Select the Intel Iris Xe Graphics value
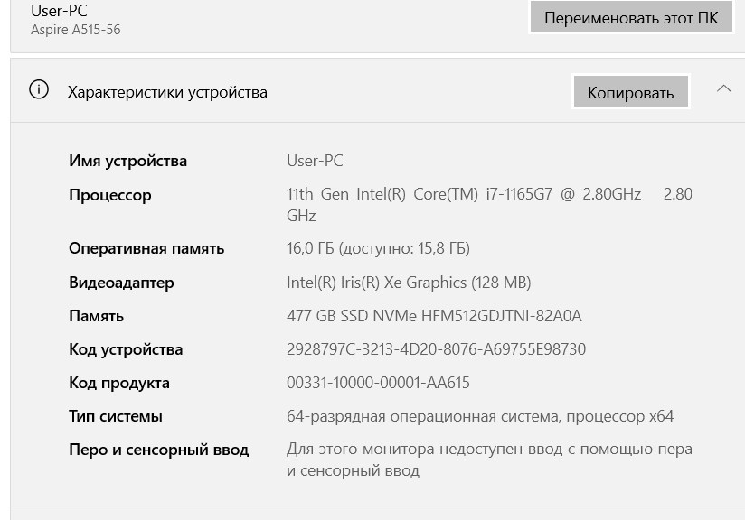Screen dimensions: 745x520 pos(409,283)
